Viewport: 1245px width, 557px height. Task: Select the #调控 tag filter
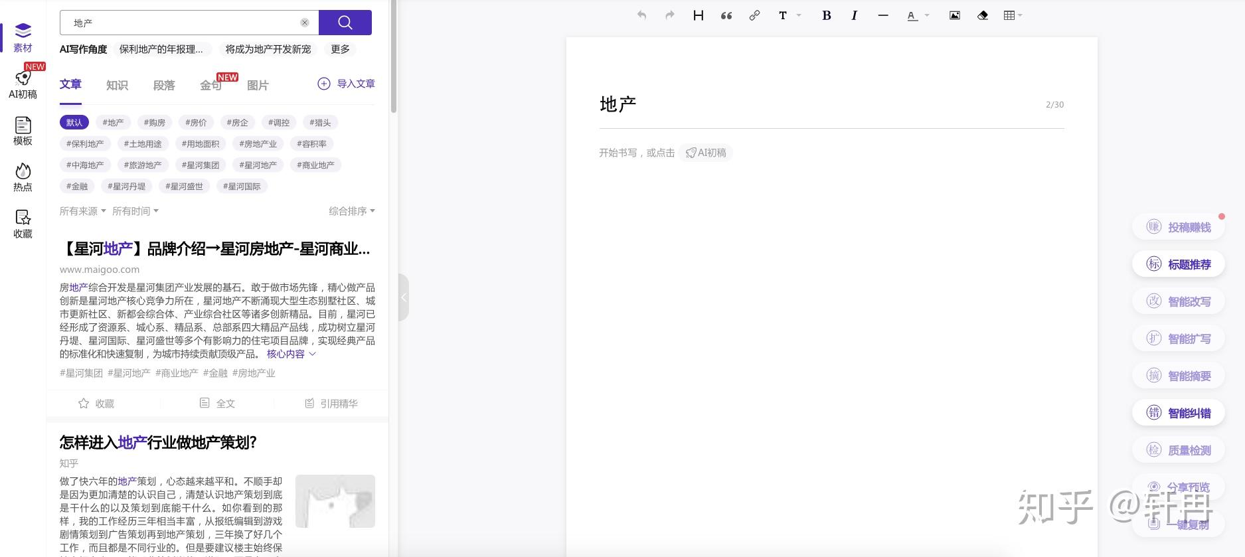tap(279, 122)
